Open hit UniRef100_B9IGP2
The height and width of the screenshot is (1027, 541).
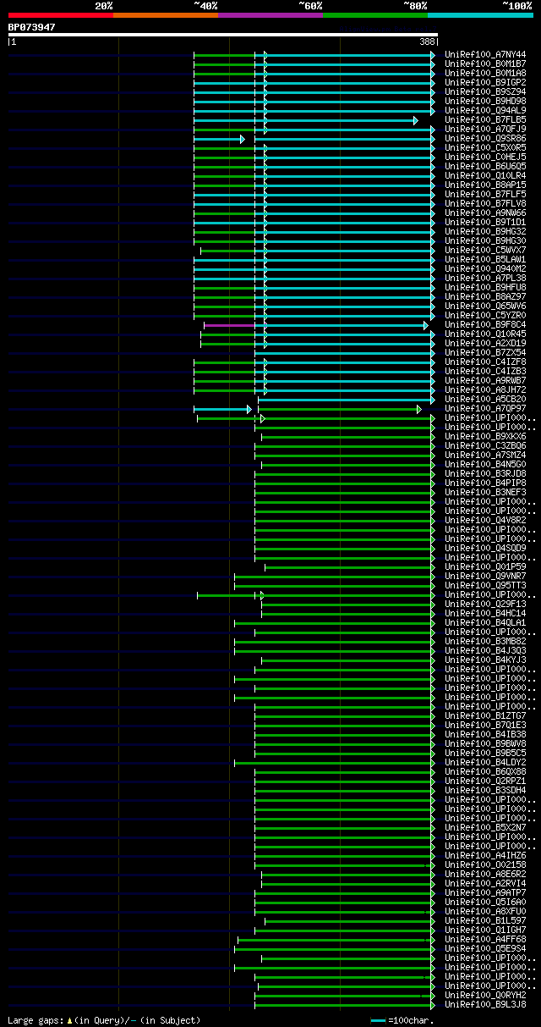click(x=485, y=82)
